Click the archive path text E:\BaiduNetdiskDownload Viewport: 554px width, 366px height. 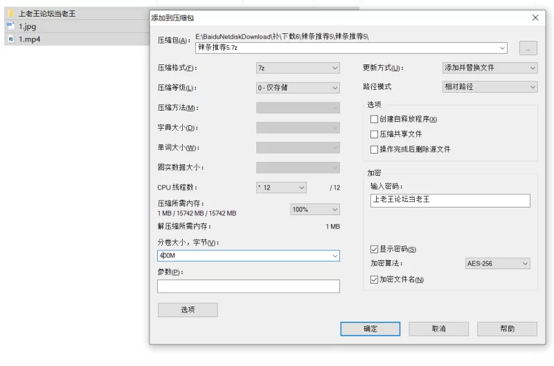click(282, 37)
